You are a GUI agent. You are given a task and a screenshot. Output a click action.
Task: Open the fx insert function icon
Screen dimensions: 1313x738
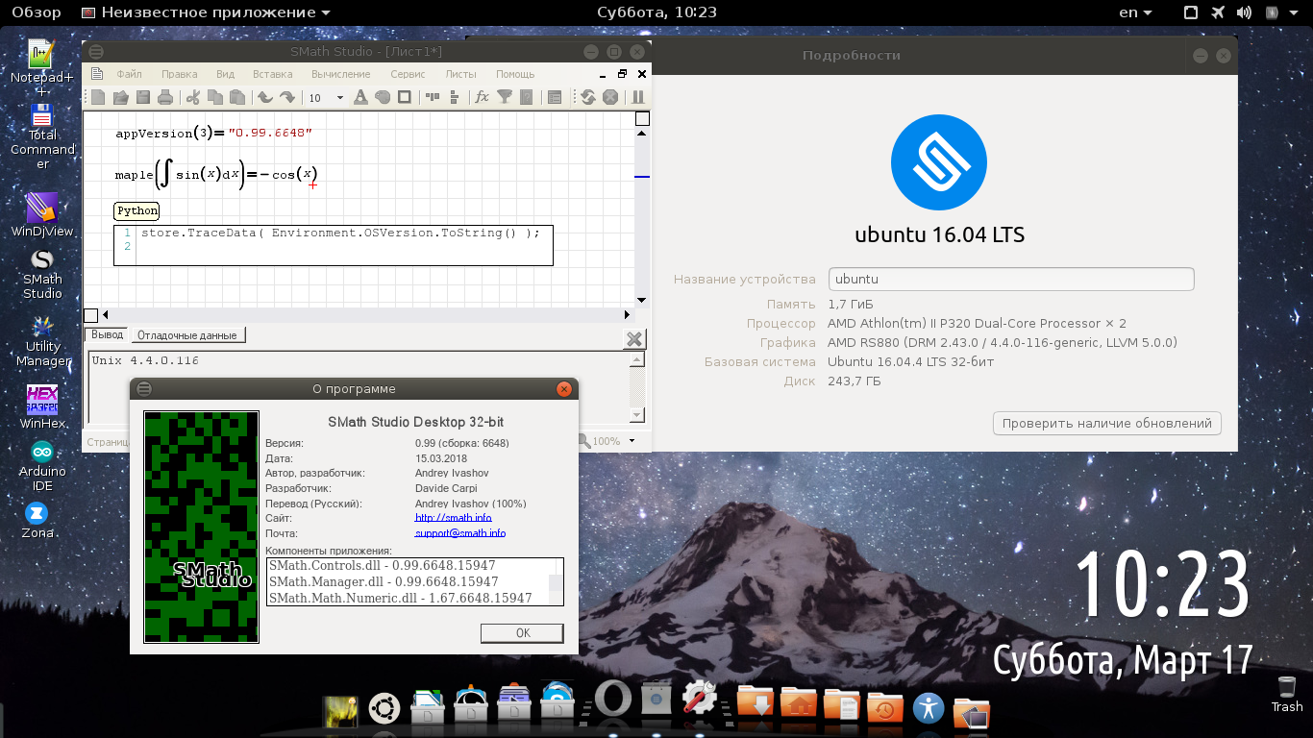coord(482,97)
